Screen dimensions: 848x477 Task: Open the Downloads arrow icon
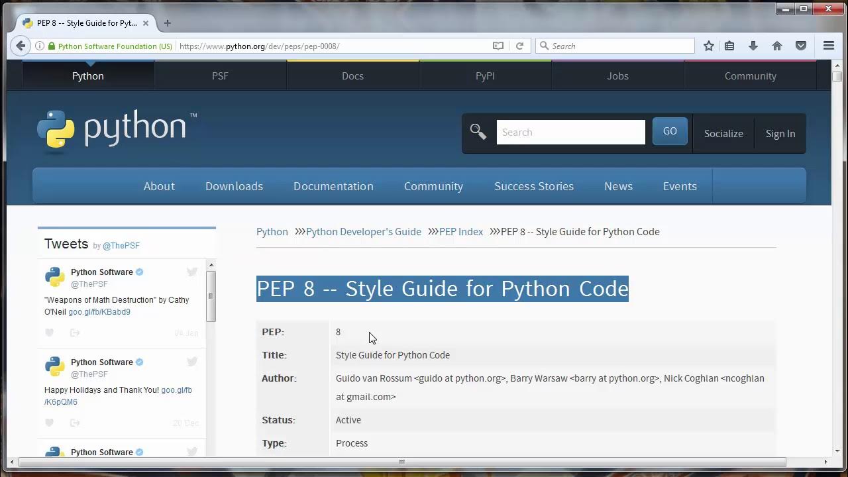click(x=753, y=46)
